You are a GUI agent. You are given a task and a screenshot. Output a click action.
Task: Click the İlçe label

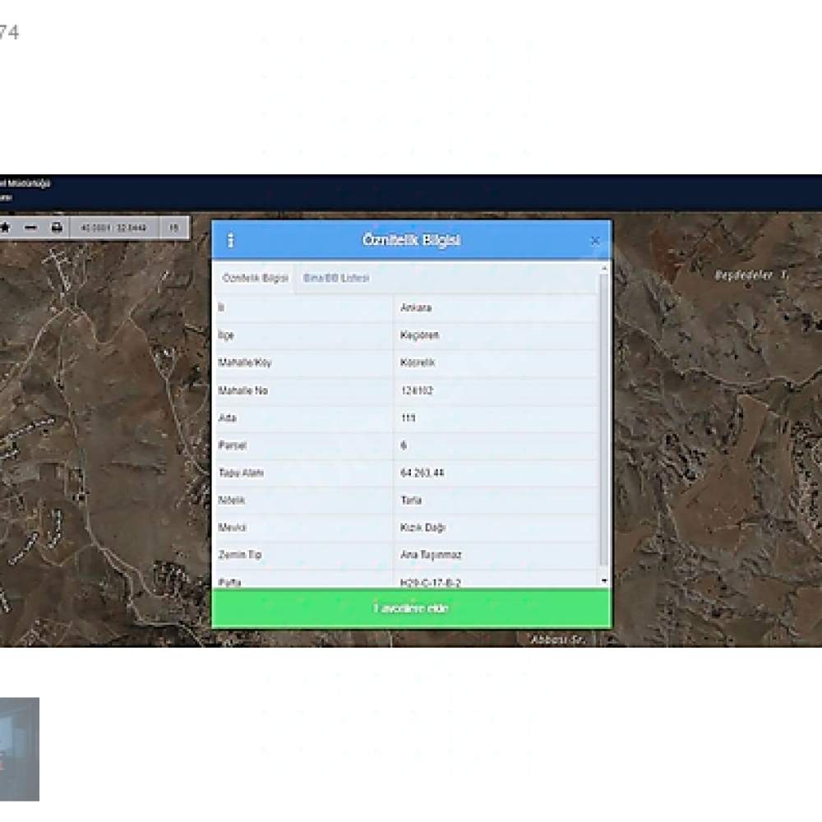tap(226, 335)
